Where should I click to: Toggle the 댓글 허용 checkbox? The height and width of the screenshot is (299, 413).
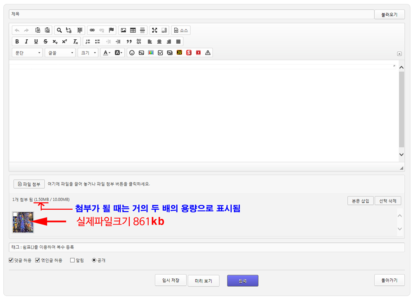[11, 261]
